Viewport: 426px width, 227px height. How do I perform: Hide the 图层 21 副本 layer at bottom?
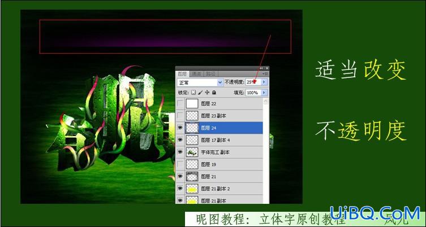(x=180, y=200)
